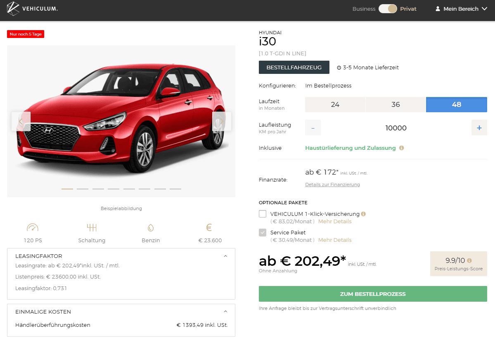Show info for Haustürlieferung und Zulassung
The height and width of the screenshot is (338, 495).
coord(402,148)
